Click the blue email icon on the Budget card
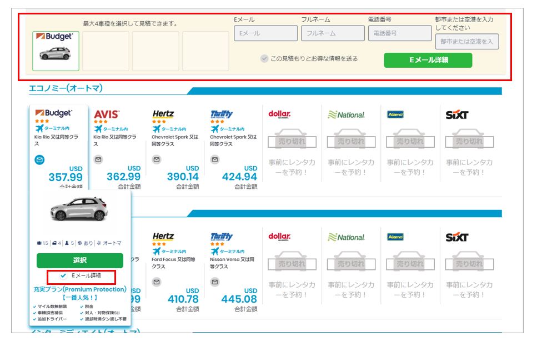The image size is (537, 346). click(x=39, y=159)
